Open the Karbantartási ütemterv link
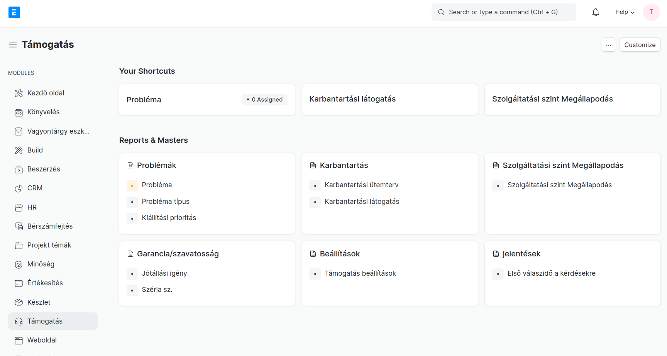This screenshot has width=667, height=356. 361,185
